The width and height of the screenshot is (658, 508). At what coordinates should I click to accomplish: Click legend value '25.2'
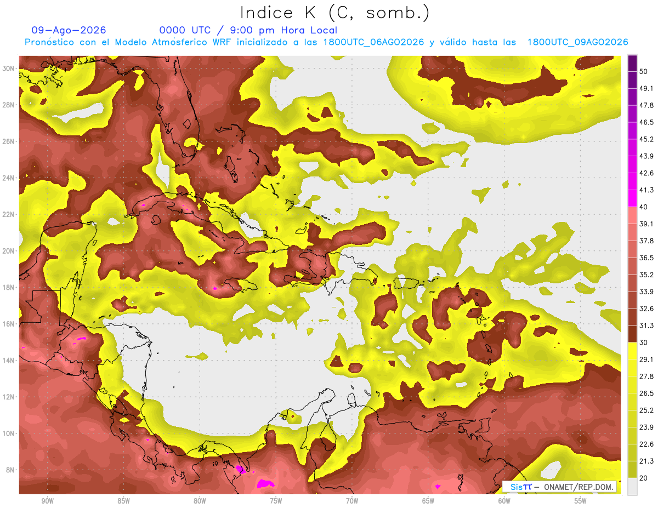646,410
